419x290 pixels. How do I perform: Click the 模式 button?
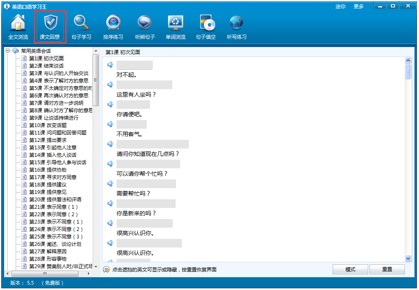[x=350, y=269]
